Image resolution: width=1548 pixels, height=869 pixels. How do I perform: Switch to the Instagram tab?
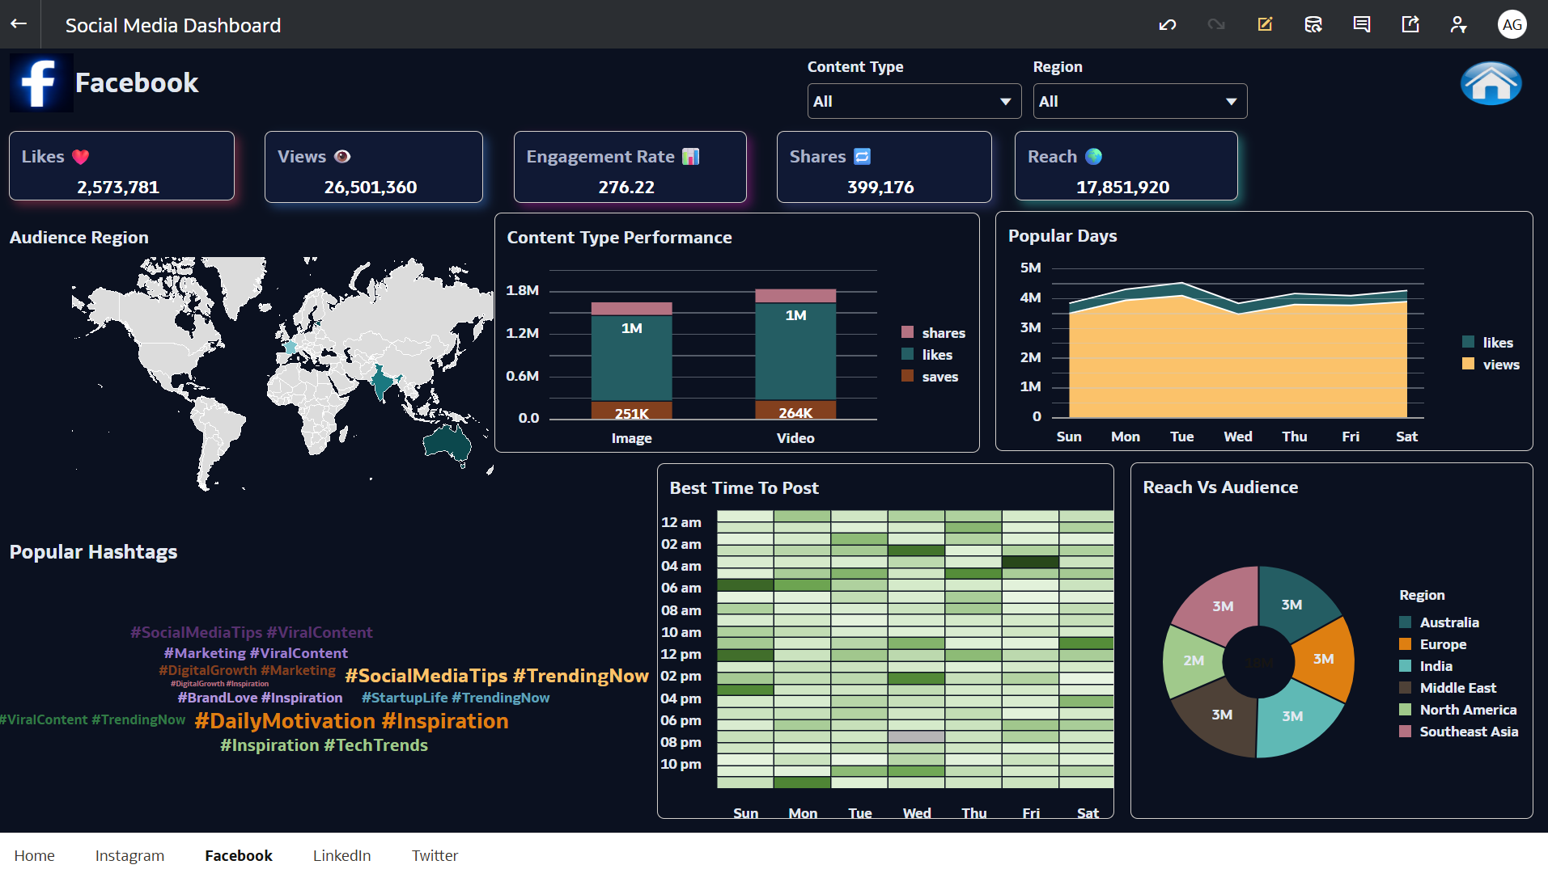[x=129, y=855]
